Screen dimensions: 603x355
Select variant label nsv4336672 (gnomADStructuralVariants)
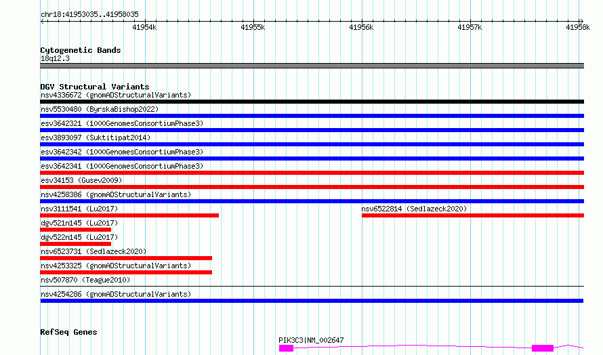point(116,95)
